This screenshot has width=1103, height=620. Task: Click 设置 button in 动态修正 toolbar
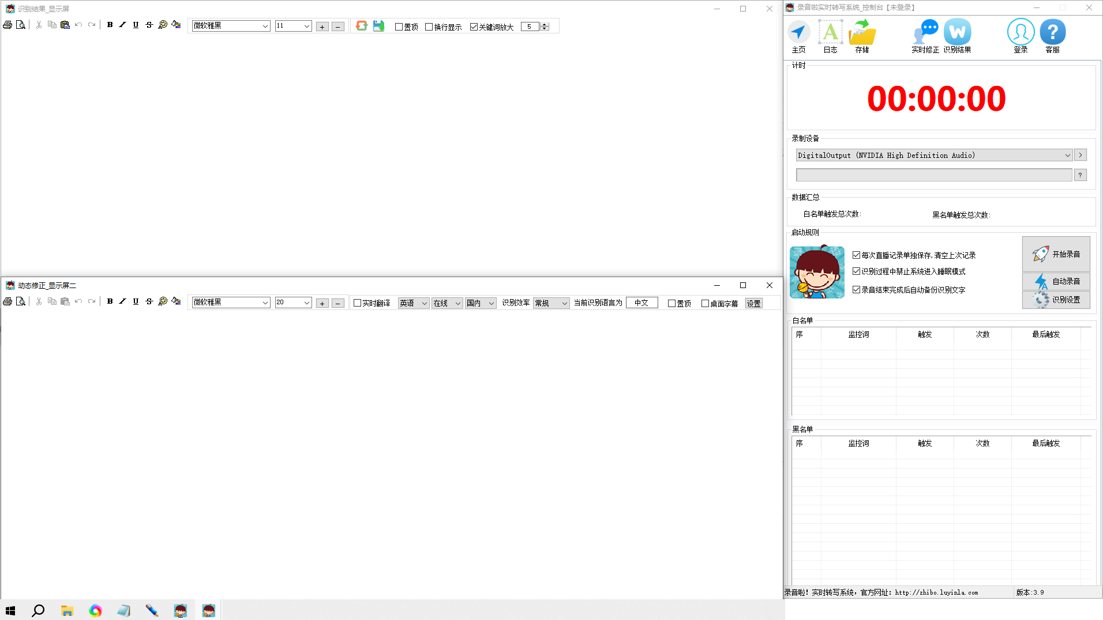point(753,304)
